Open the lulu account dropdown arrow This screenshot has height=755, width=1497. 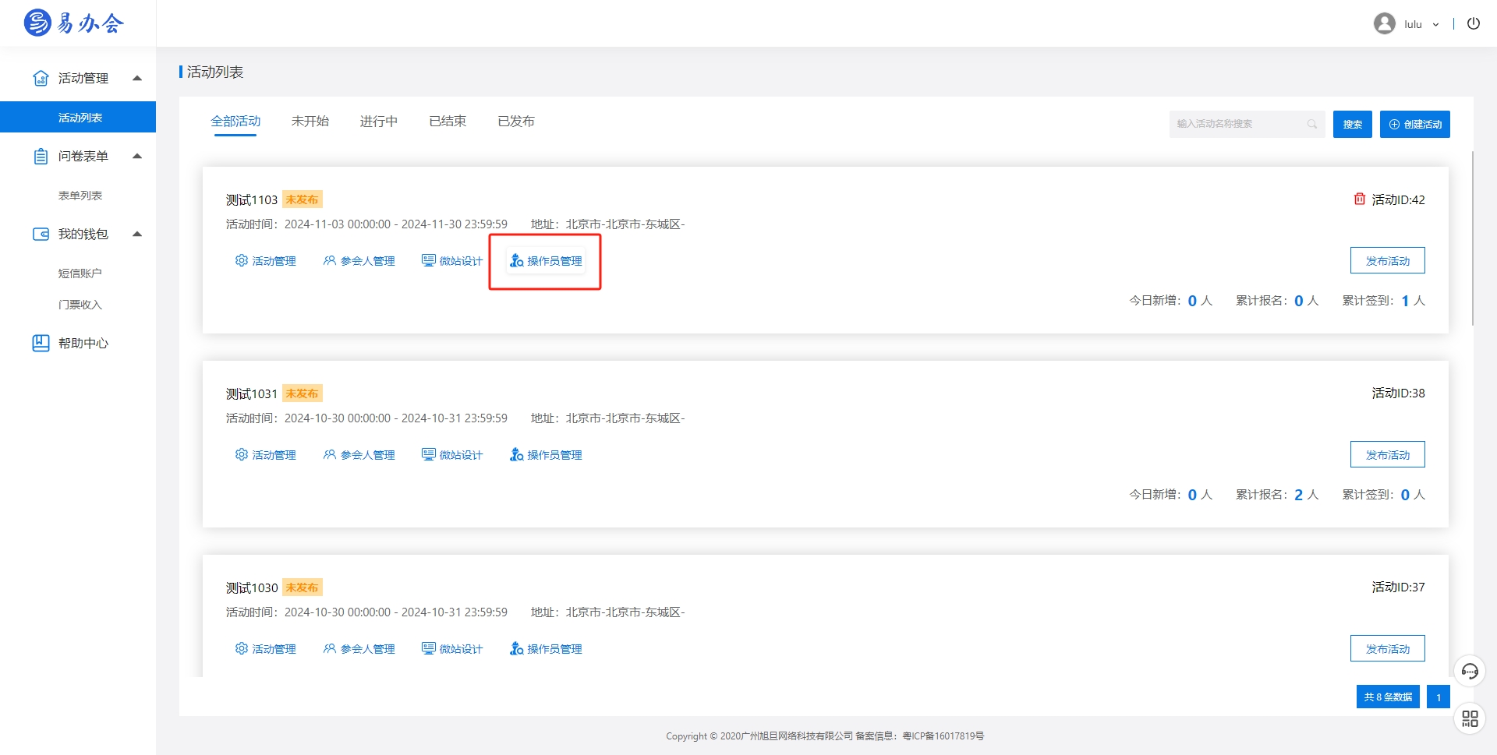click(1435, 24)
